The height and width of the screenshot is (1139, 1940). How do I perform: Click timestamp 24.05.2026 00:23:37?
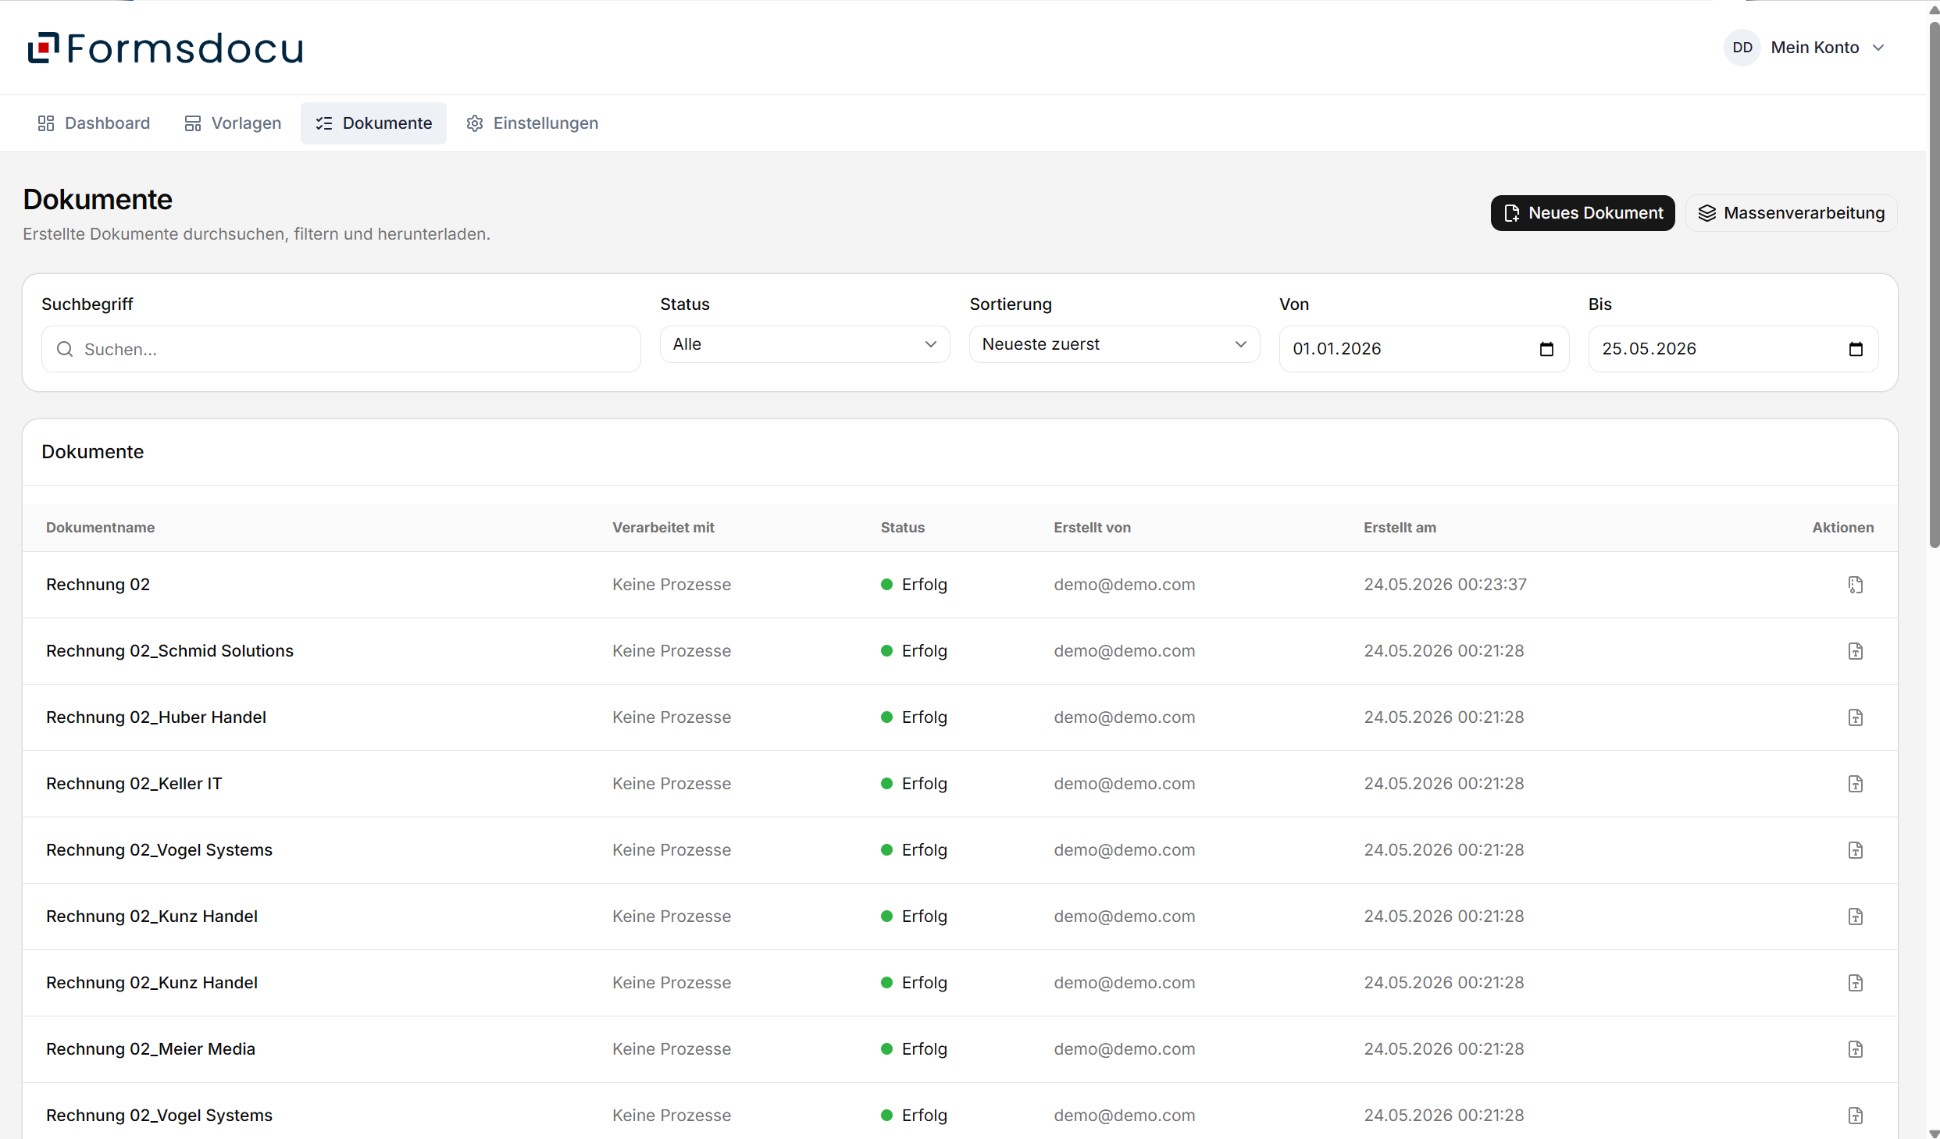click(1445, 585)
